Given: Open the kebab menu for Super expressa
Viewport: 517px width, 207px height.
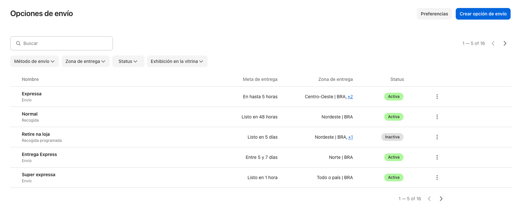Looking at the screenshot, I should 437,177.
